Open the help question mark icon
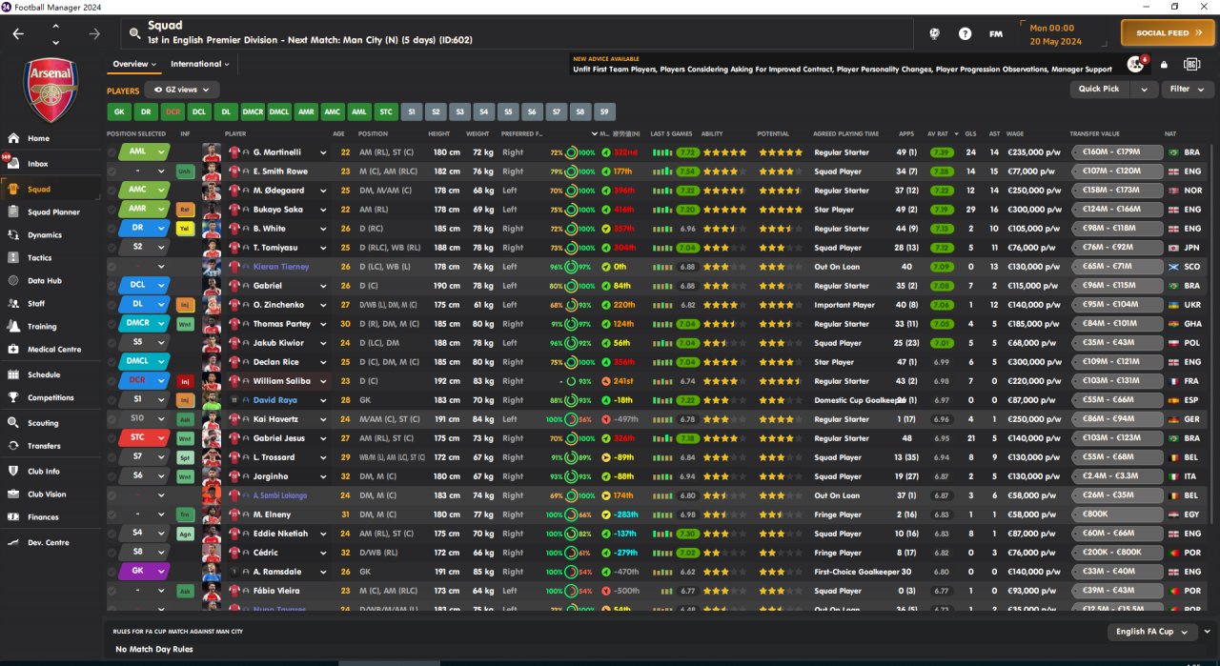The height and width of the screenshot is (666, 1220). 965,33
